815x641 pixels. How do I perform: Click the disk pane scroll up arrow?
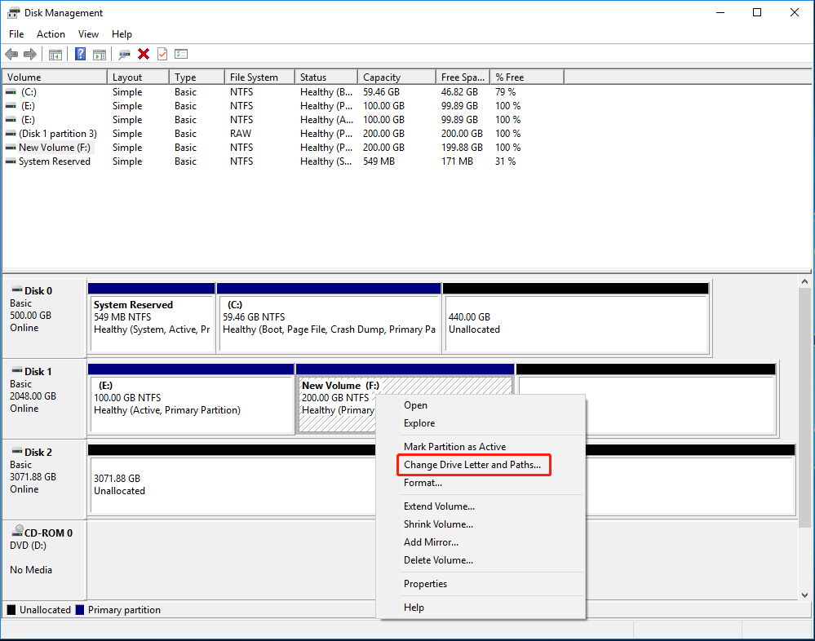tap(804, 281)
